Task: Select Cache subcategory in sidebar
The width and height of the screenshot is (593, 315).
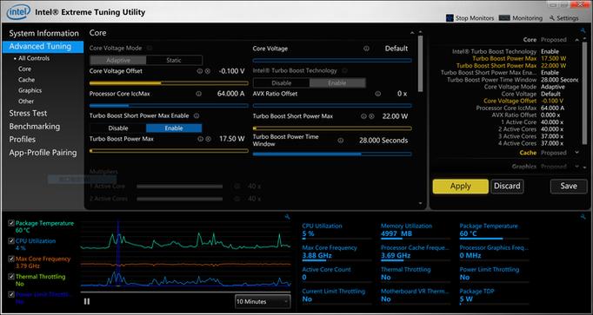Action: point(26,80)
